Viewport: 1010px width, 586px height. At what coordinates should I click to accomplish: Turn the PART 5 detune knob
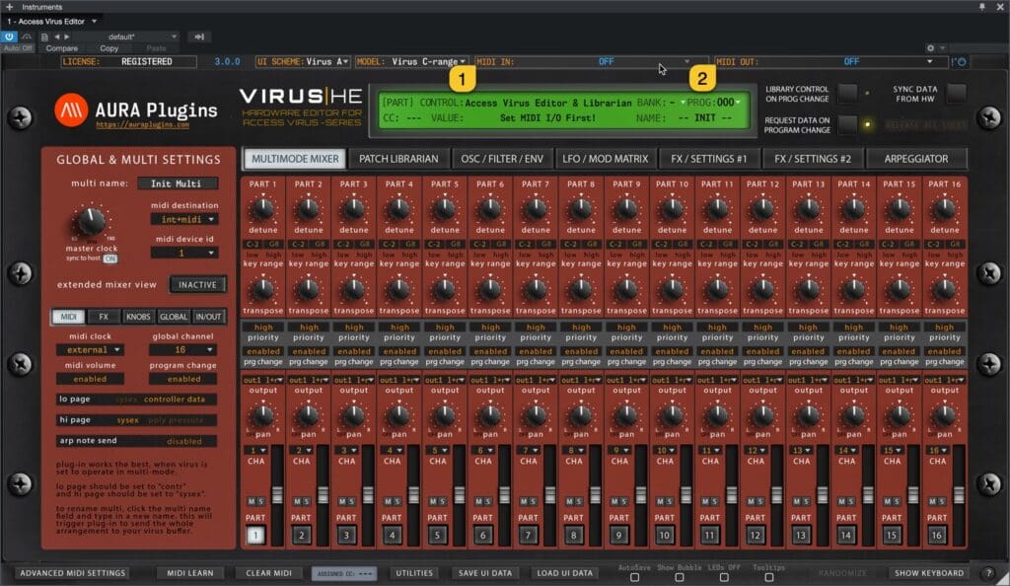[x=445, y=208]
